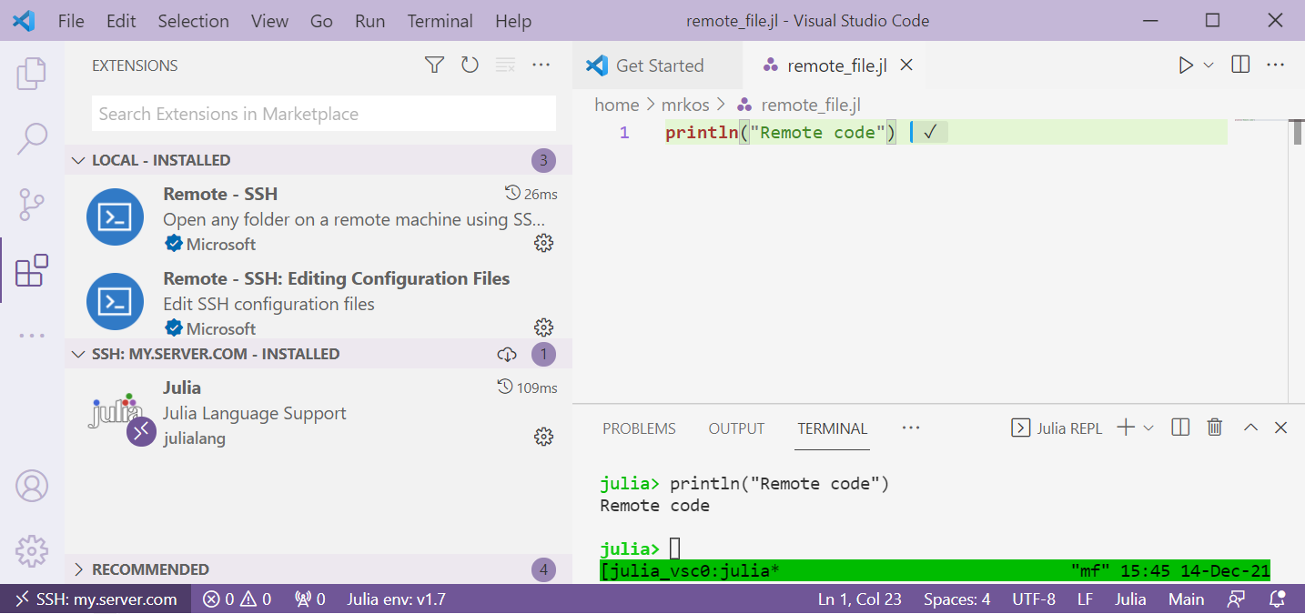The height and width of the screenshot is (614, 1305).
Task: Expand the Recommended extensions section
Action: 78,569
